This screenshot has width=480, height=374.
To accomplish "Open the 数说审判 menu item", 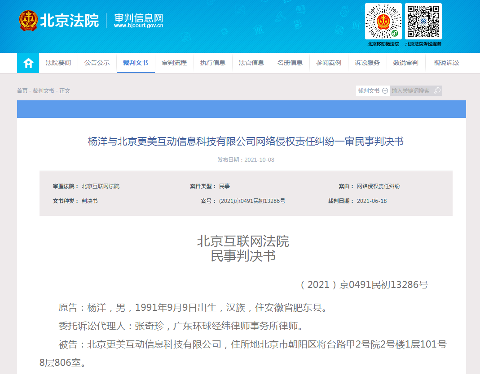I will [406, 63].
